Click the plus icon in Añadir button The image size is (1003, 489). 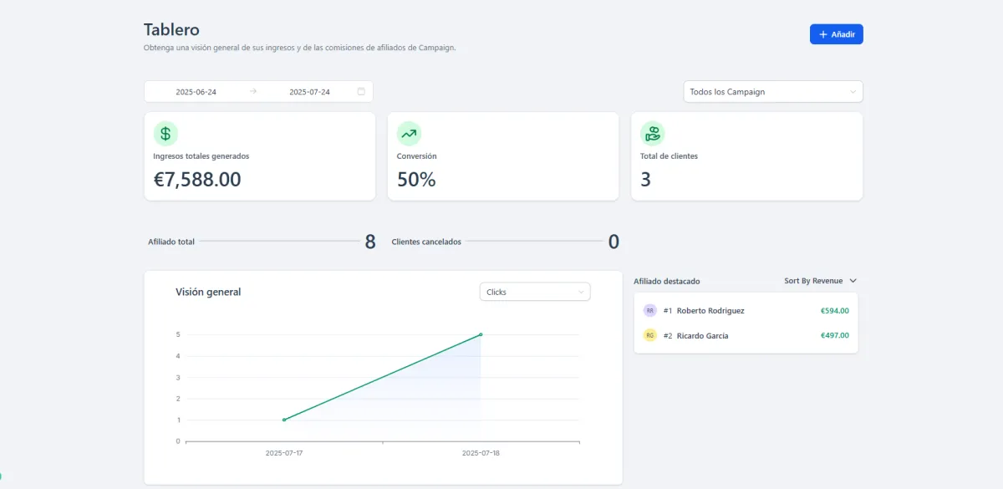pos(823,34)
